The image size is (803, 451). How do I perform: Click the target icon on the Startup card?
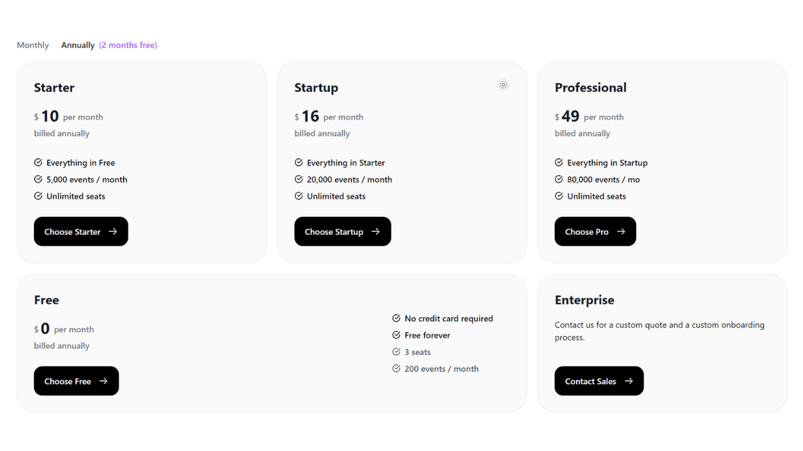click(503, 85)
